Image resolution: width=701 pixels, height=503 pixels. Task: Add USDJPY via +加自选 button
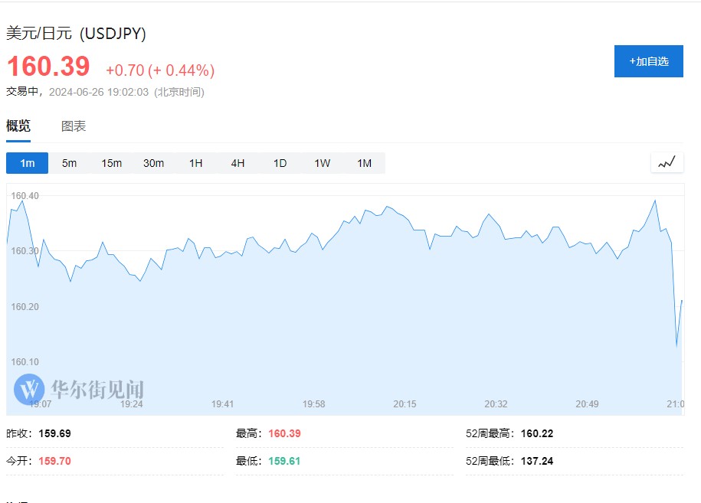tap(649, 61)
